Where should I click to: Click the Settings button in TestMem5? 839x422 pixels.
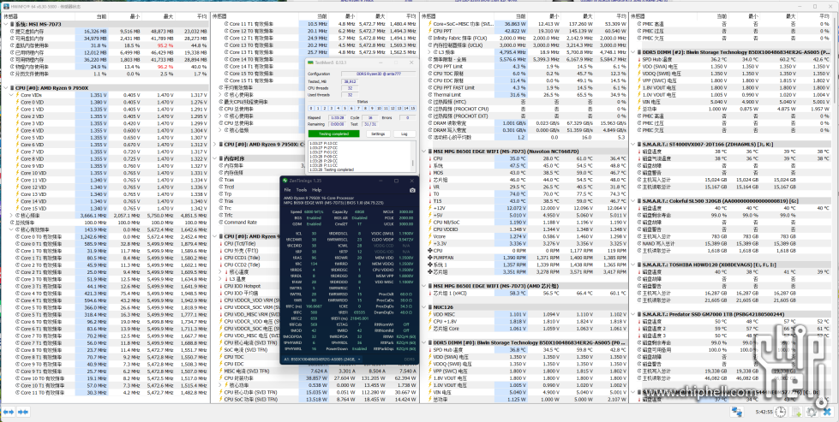point(377,134)
